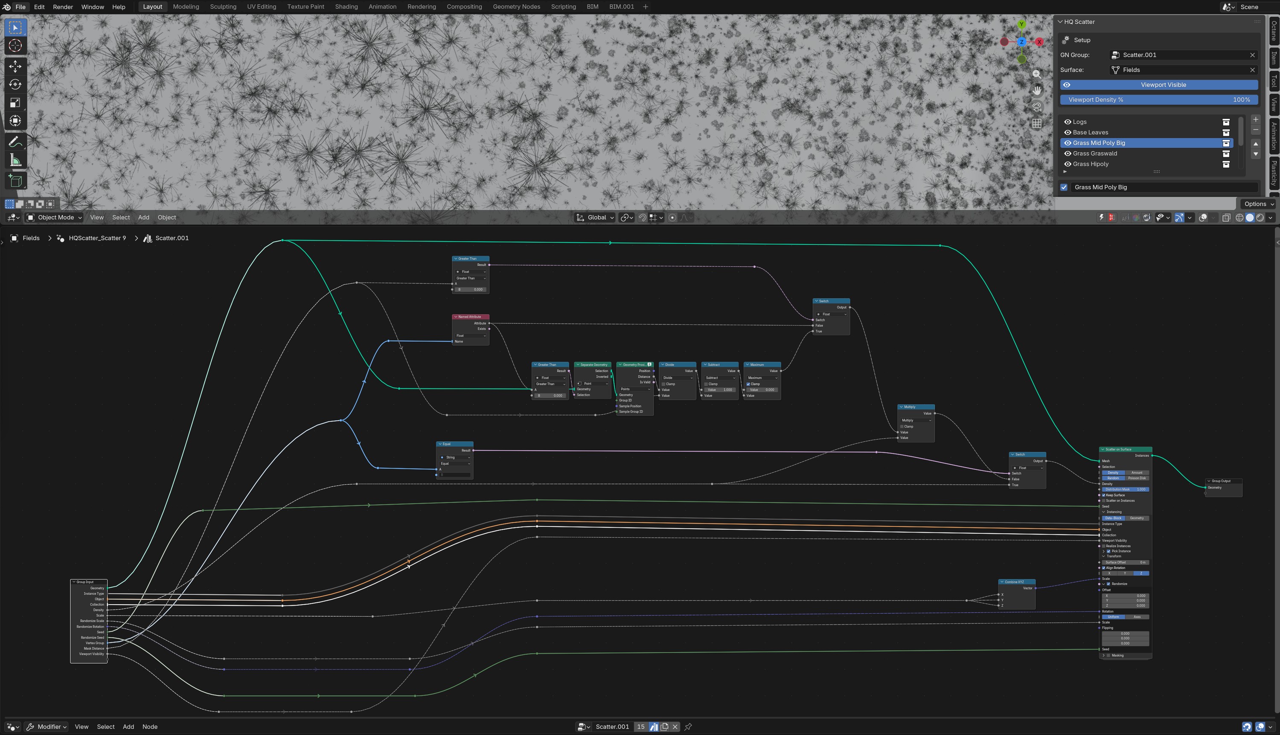Open the pivot point dropdown

pyautogui.click(x=627, y=217)
